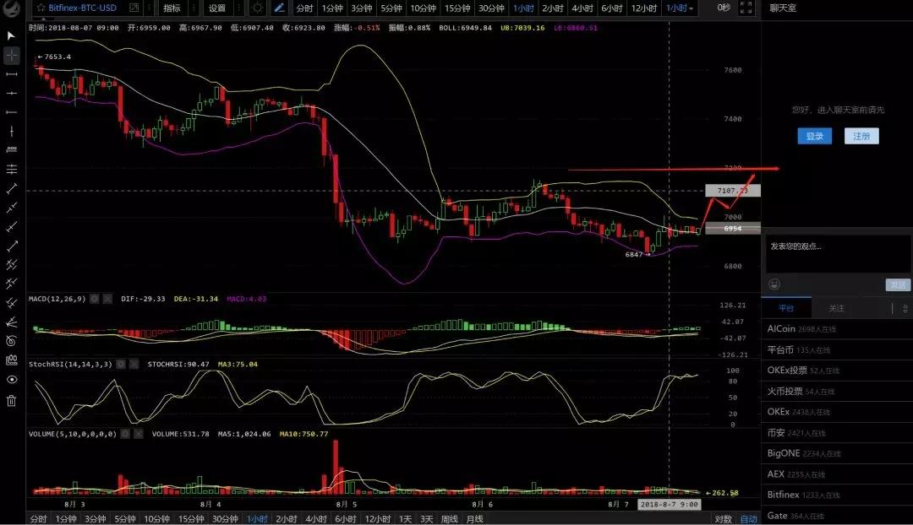The image size is (913, 525).
Task: Select the crosshair cursor tool
Action: (x=11, y=55)
